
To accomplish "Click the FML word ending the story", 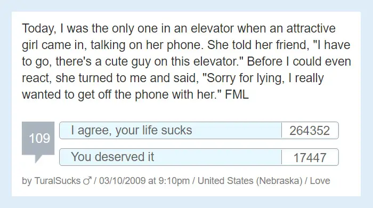I will pos(237,94).
